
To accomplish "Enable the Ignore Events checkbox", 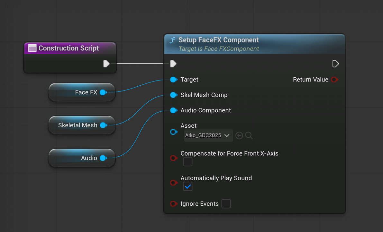I will click(x=226, y=204).
